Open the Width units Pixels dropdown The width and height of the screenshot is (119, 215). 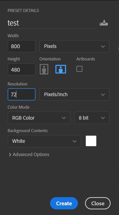[x=74, y=46]
